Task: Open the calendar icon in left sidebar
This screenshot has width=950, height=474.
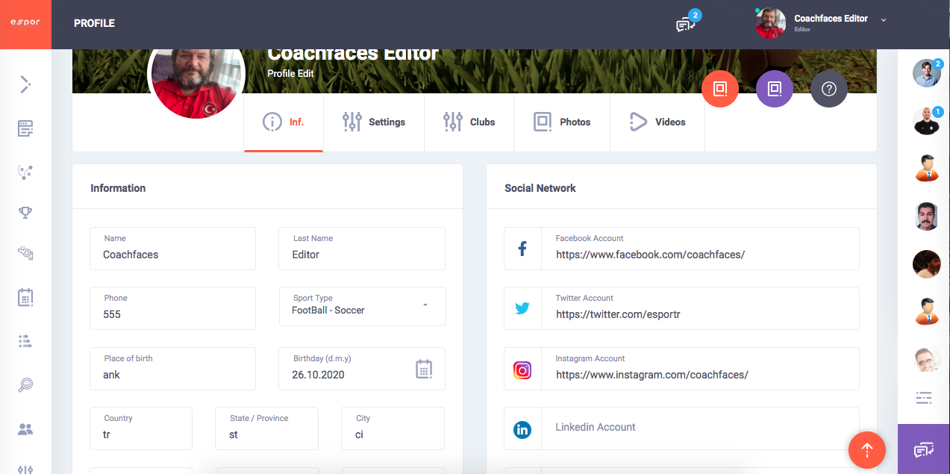Action: (x=25, y=297)
